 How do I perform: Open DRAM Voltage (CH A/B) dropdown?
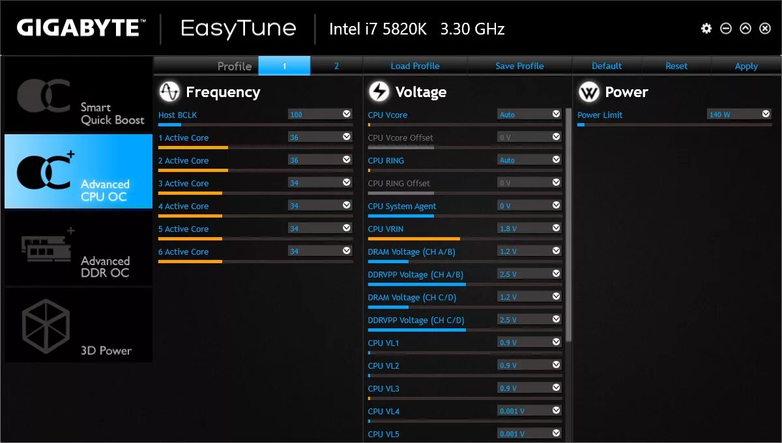click(556, 251)
